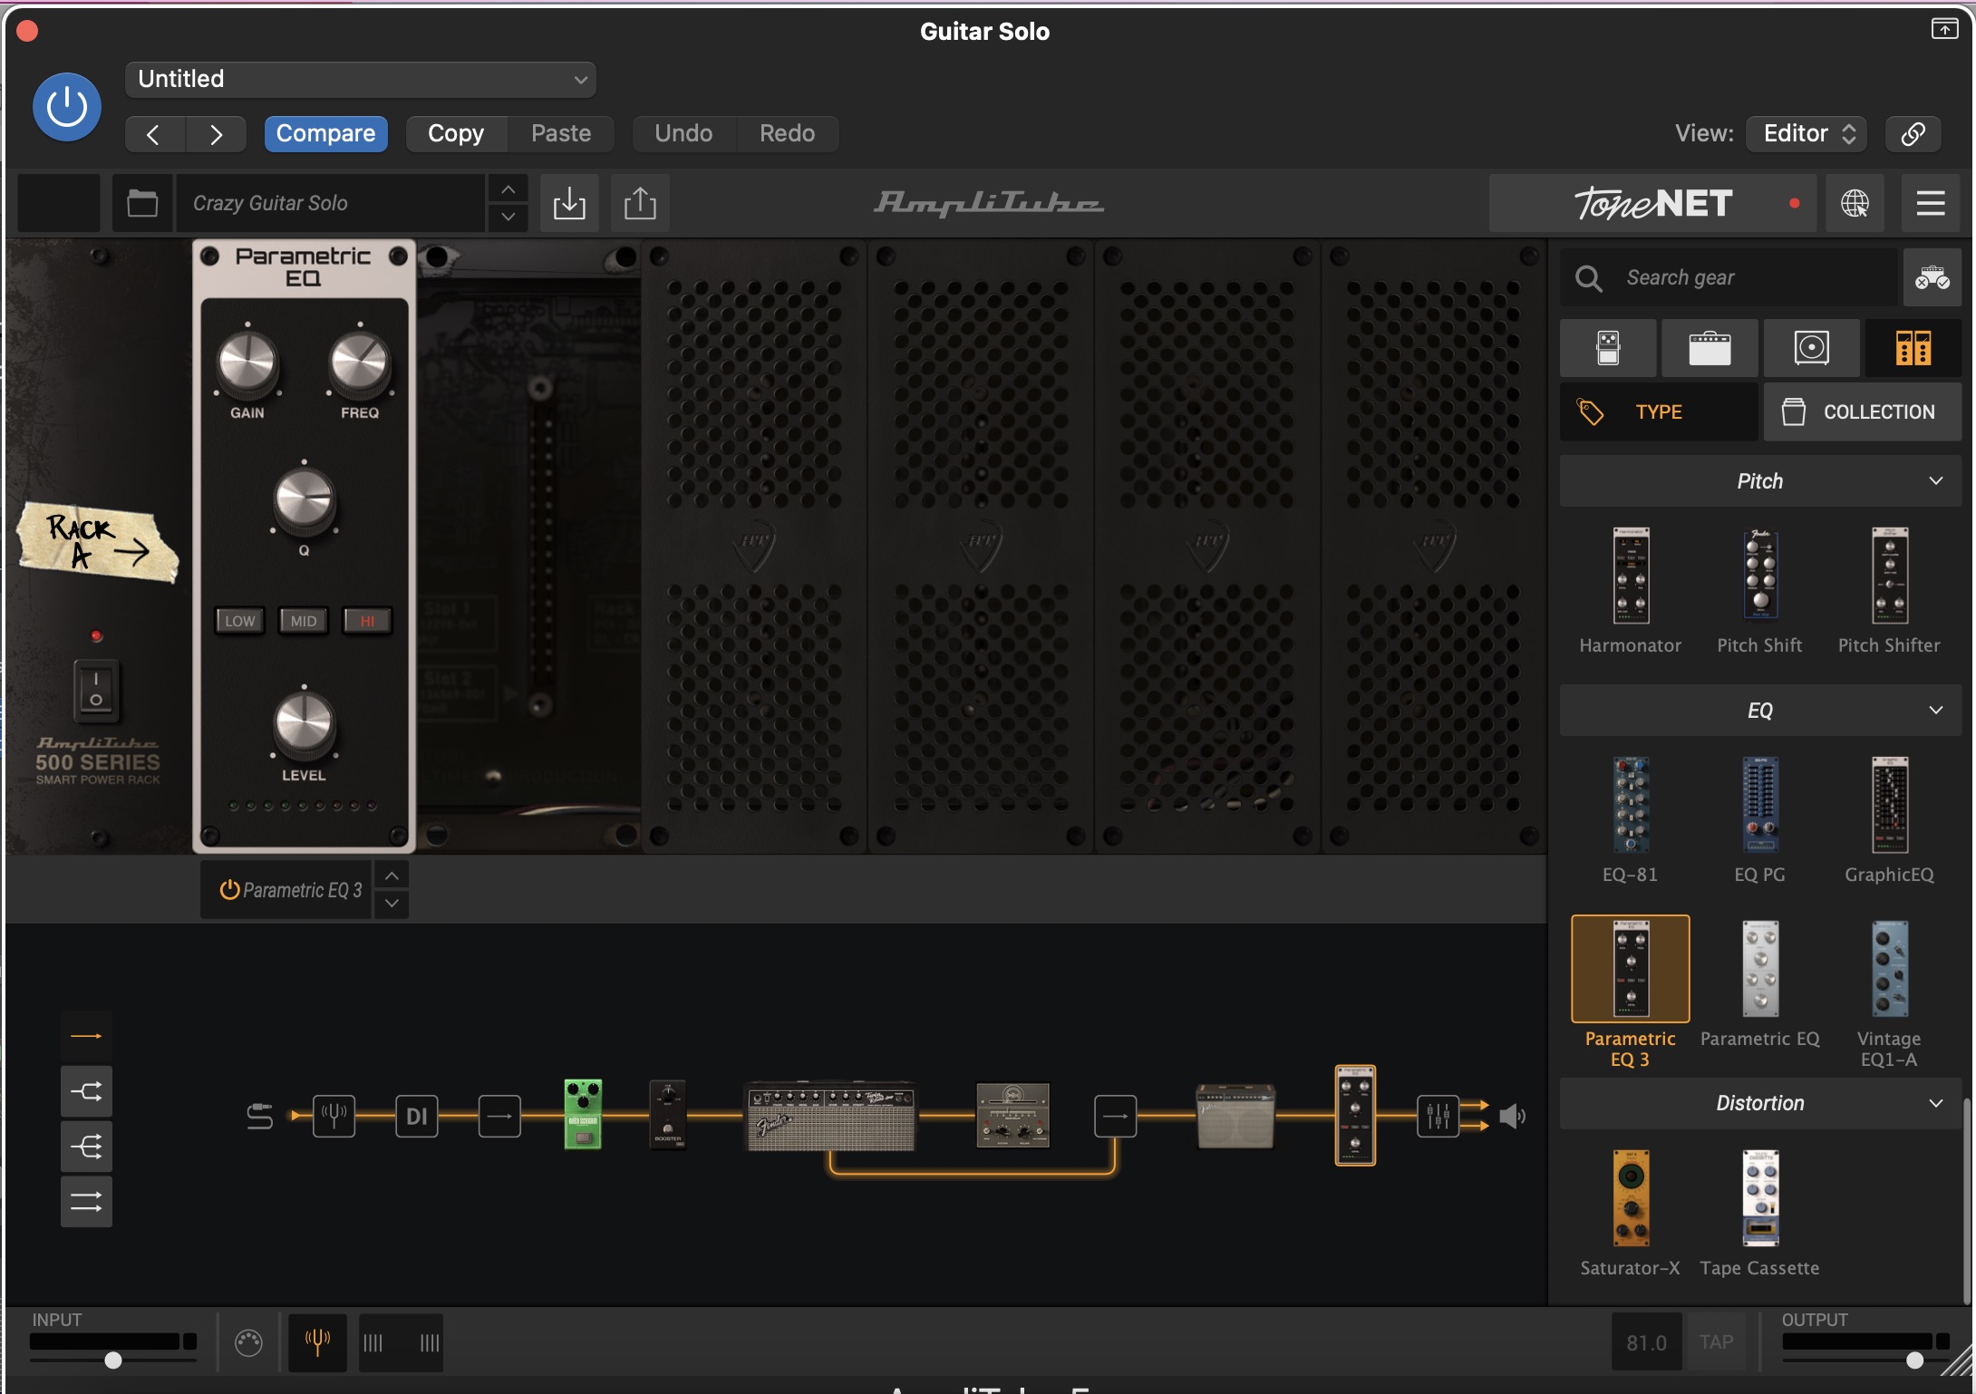Viewport: 1976px width, 1394px height.
Task: Open the mixer block in signal chain
Action: click(1438, 1115)
